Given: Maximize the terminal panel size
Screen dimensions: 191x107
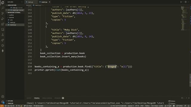Looking at the screenshot, I should coord(186,98).
